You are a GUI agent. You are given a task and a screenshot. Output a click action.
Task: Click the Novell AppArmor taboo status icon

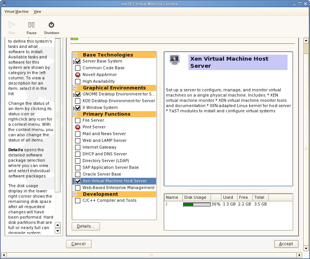tap(78, 75)
